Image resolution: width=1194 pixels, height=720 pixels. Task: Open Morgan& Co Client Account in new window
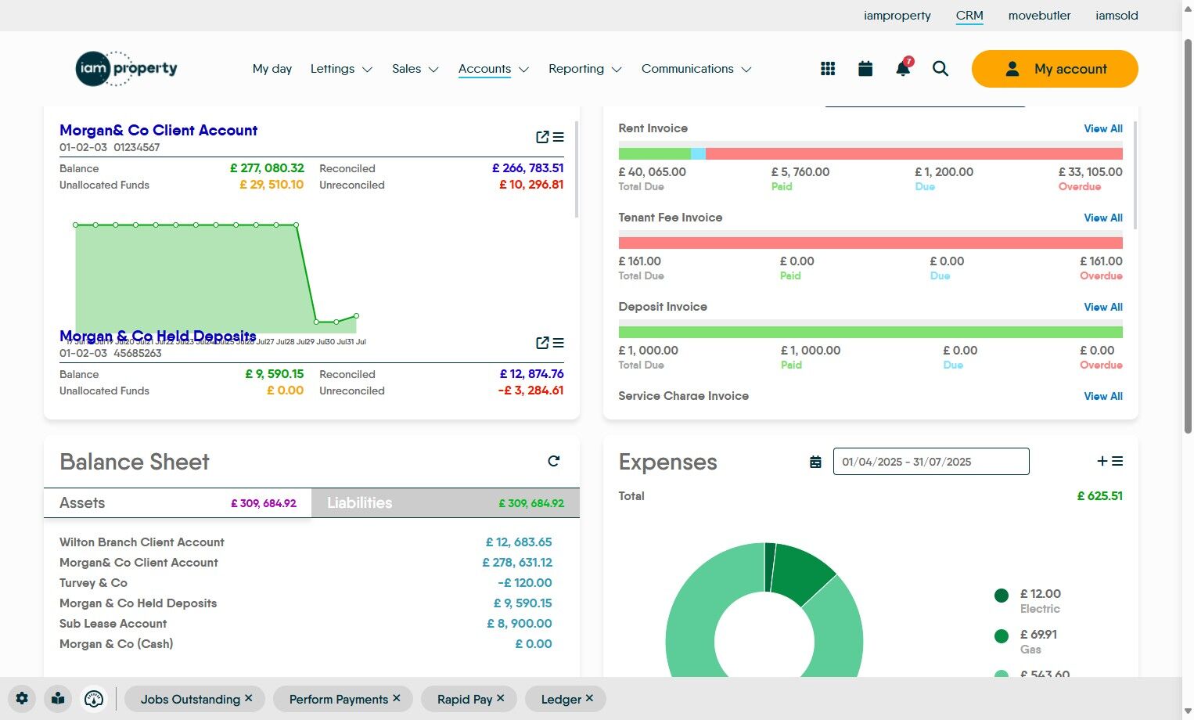click(542, 137)
